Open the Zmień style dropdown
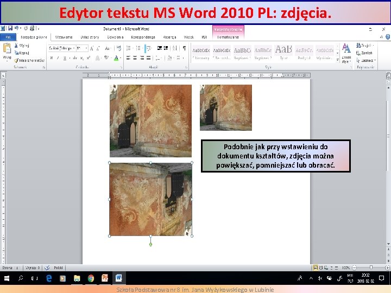Viewport: 391px width, 293px height. 346,53
